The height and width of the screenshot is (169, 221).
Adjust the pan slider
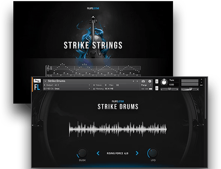coord(170,89)
